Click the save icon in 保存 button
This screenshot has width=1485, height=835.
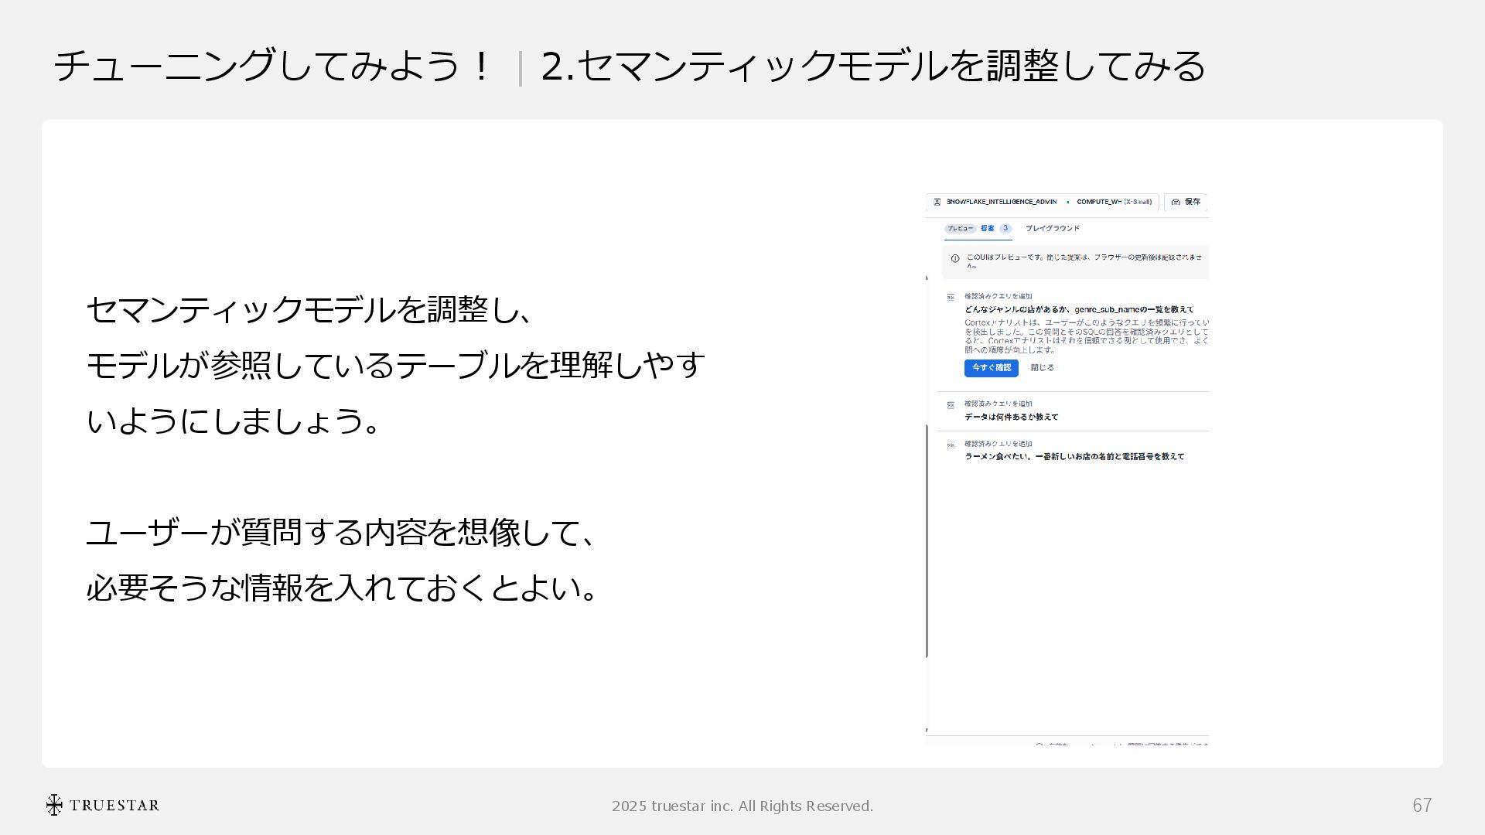click(1176, 202)
